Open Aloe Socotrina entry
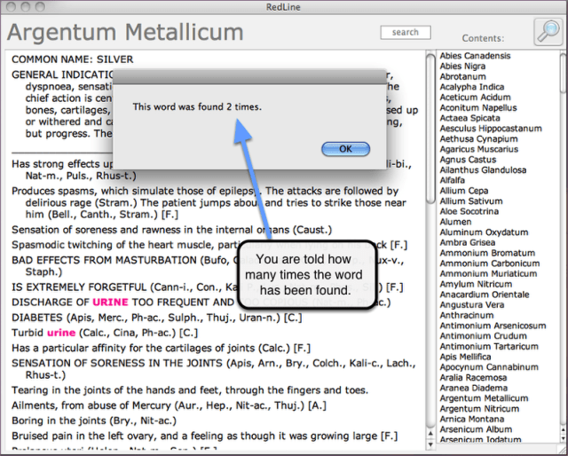Screen dimensions: 568x456 coord(469,211)
